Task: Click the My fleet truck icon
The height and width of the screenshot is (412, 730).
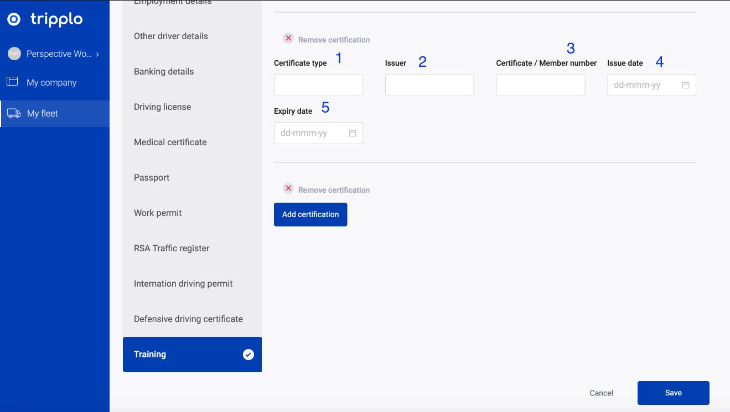Action: coord(14,113)
